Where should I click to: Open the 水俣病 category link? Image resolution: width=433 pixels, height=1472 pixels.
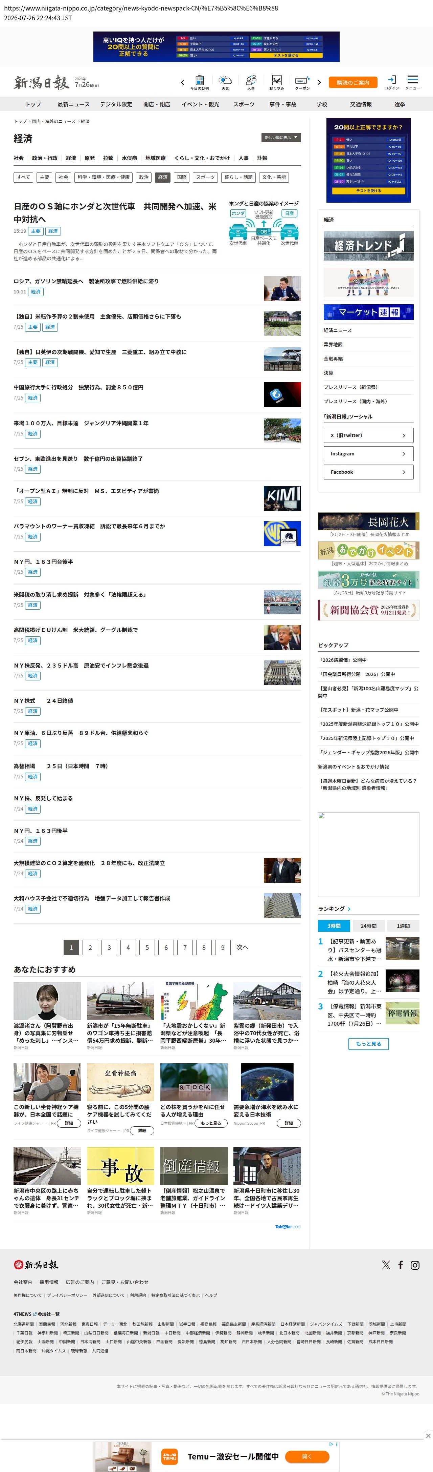pos(130,158)
